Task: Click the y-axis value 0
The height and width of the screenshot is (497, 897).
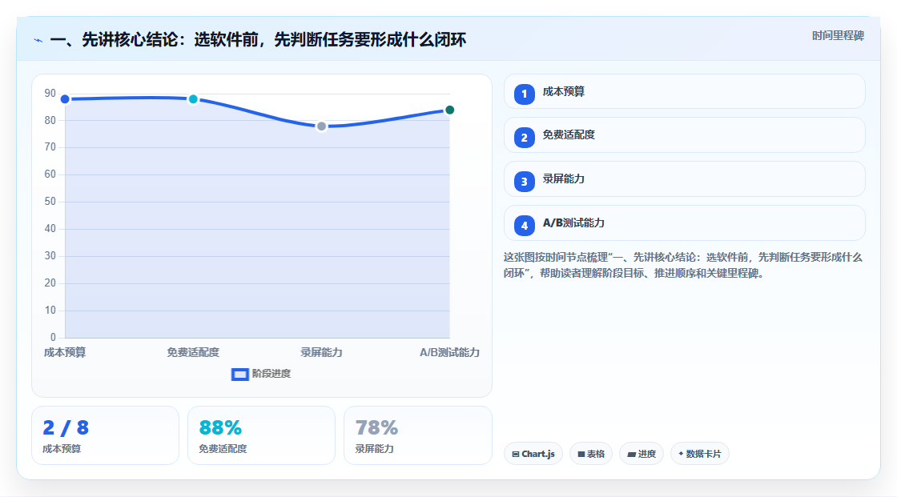Action: click(53, 337)
